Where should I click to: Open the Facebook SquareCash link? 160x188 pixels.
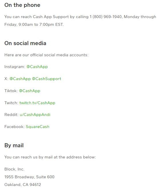[x=38, y=127]
